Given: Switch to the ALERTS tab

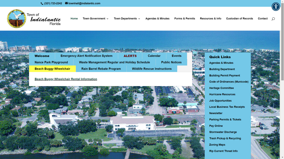Looking at the screenshot, I should pyautogui.click(x=130, y=56).
